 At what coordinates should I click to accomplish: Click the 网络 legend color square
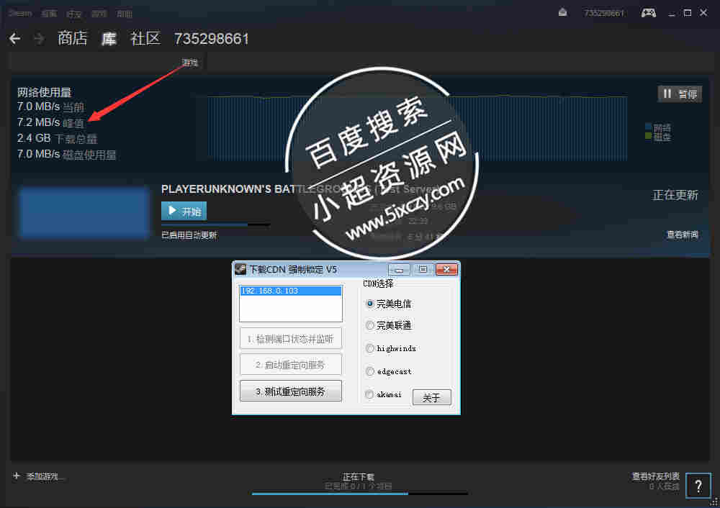(x=650, y=129)
